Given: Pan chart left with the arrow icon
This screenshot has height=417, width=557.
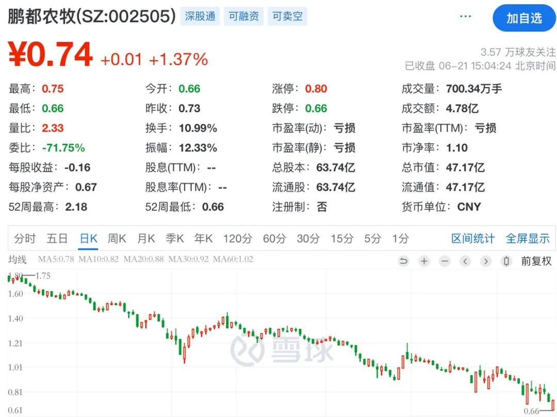Looking at the screenshot, I should [465, 261].
